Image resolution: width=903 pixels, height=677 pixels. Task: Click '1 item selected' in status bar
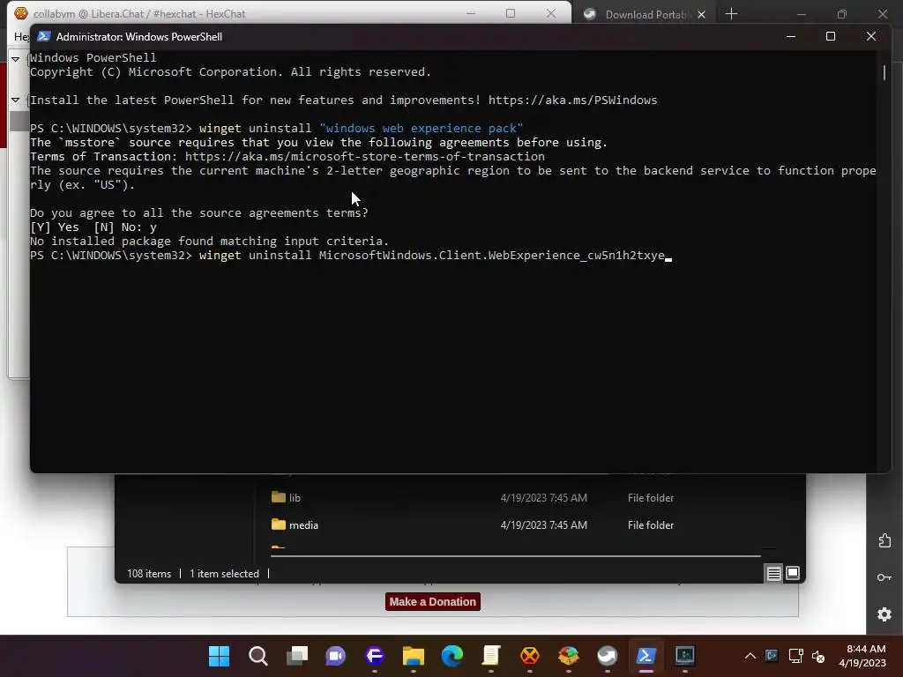point(225,574)
